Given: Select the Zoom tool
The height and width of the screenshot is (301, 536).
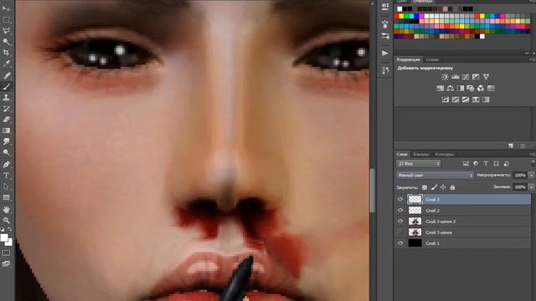Looking at the screenshot, I should tap(6, 220).
